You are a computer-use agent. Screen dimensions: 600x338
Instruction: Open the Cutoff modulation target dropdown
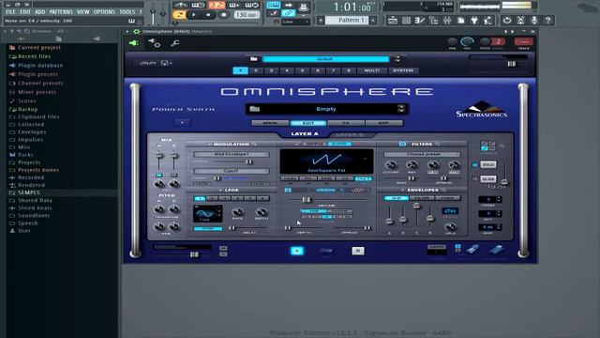[232, 171]
